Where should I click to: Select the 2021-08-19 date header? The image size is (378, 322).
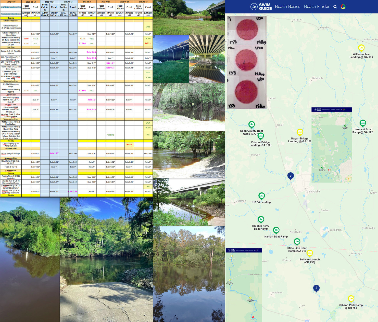143,2
